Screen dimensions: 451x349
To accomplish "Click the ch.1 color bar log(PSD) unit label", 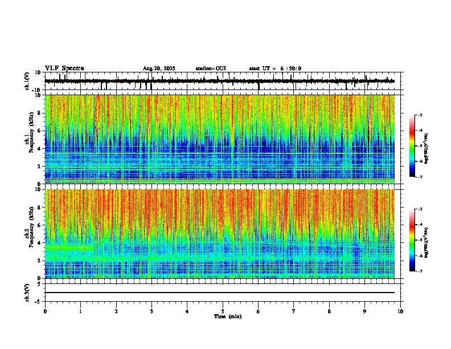I will (427, 149).
